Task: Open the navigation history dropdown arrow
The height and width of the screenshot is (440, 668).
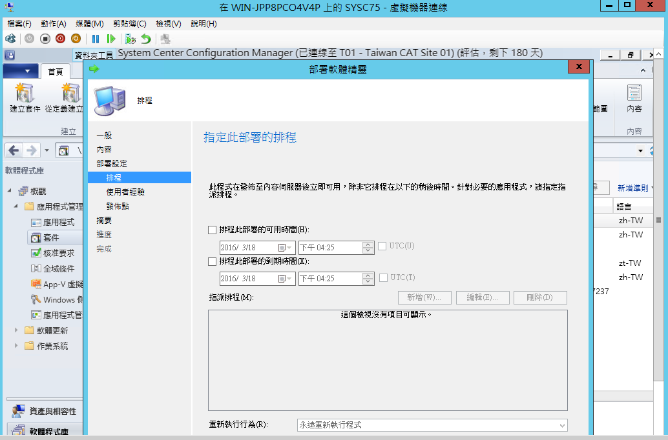Action: 47,150
